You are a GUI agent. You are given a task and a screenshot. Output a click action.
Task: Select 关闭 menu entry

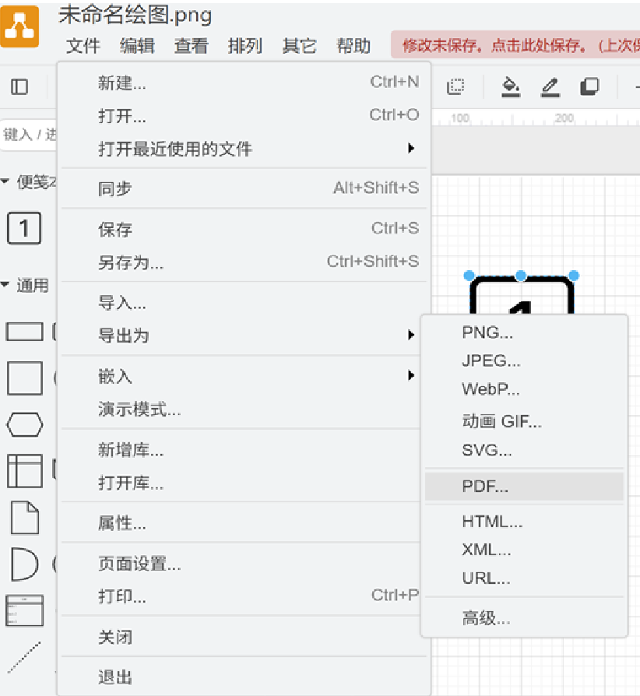click(x=244, y=638)
